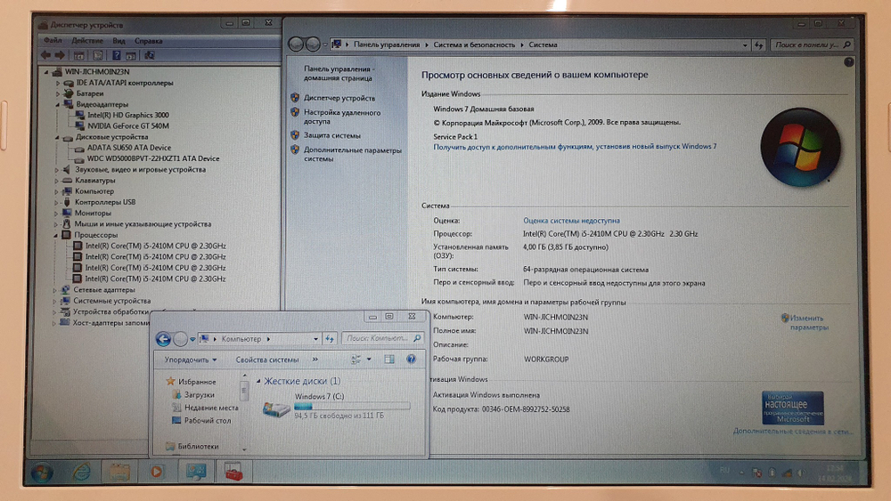Click Панель управления breadcrumb
This screenshot has height=501, width=891.
pyautogui.click(x=387, y=44)
